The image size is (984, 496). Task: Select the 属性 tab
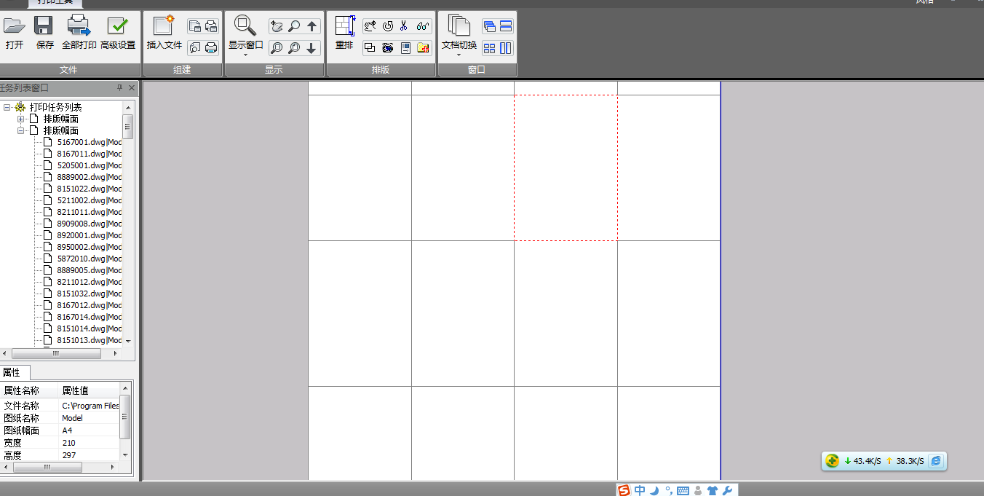click(x=12, y=372)
